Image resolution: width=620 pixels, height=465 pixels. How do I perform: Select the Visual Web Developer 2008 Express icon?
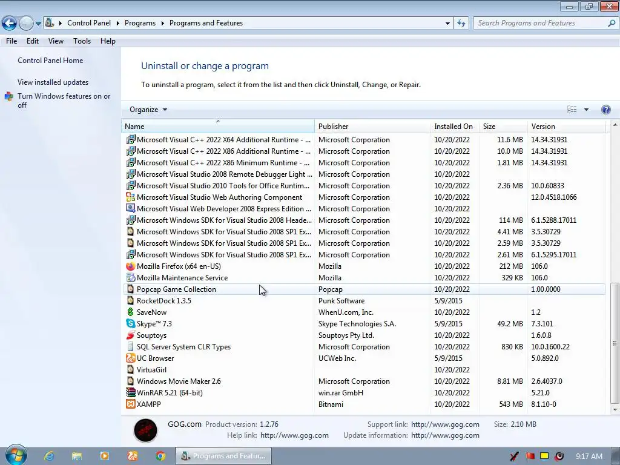pyautogui.click(x=130, y=208)
